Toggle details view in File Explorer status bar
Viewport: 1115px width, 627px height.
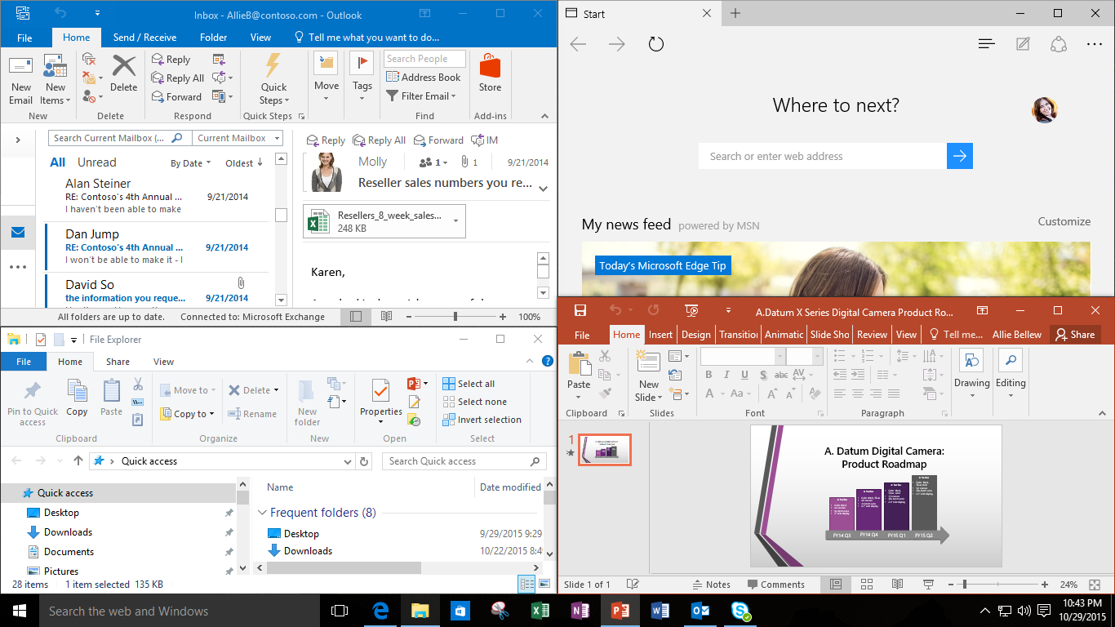click(x=526, y=584)
